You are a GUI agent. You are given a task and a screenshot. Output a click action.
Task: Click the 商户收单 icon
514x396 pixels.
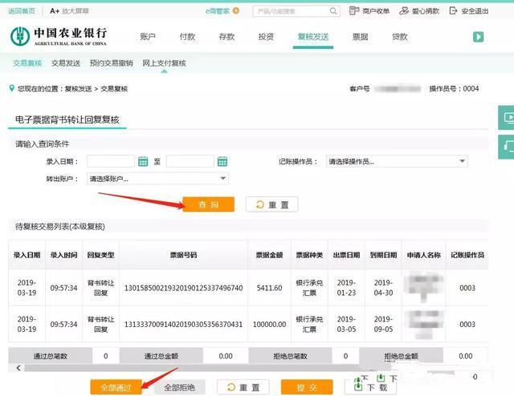(x=354, y=10)
